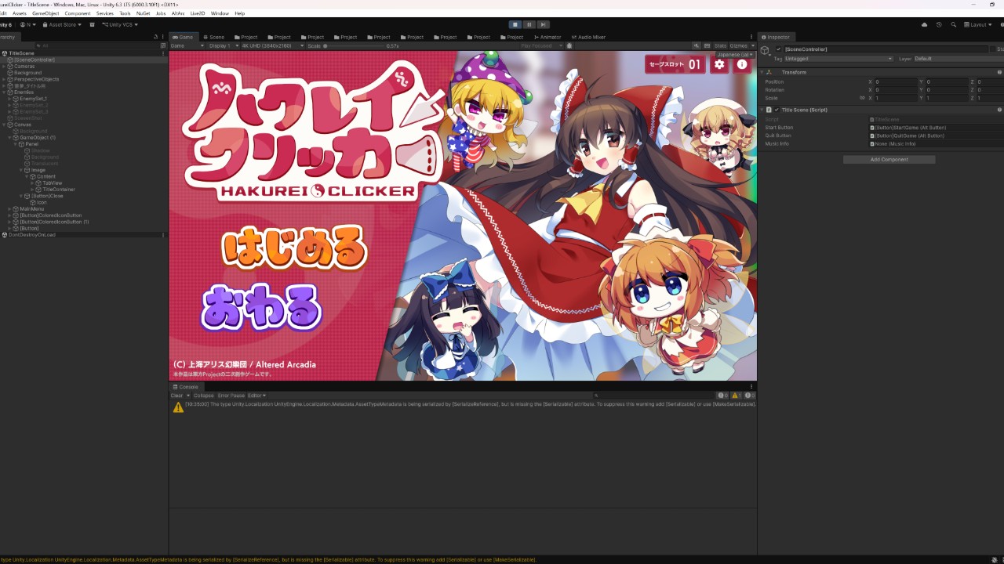Open the Japanese (ja) locale dropdown
1004x564 pixels.
(736, 55)
